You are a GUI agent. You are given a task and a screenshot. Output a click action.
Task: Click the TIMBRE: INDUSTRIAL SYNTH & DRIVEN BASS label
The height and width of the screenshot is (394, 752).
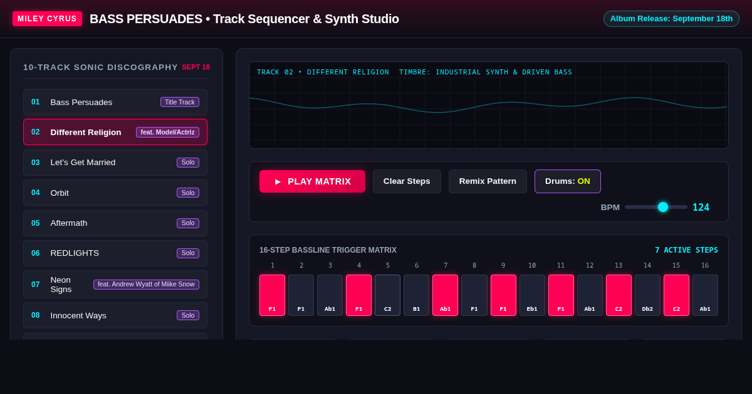click(x=486, y=73)
